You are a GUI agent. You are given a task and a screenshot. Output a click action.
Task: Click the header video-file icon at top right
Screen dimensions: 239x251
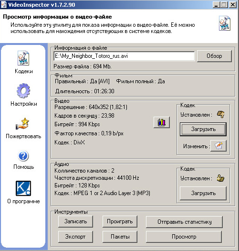pyautogui.click(x=225, y=23)
